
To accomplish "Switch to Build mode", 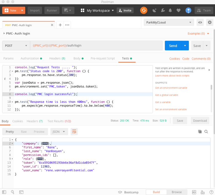I will [156, 192].
